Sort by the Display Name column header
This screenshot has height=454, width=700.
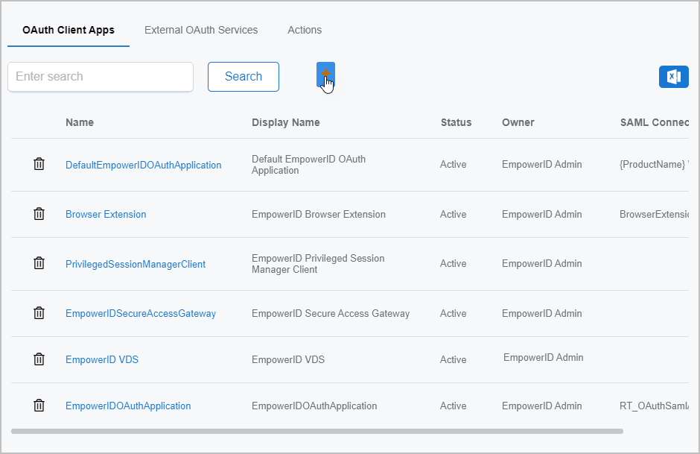point(285,123)
